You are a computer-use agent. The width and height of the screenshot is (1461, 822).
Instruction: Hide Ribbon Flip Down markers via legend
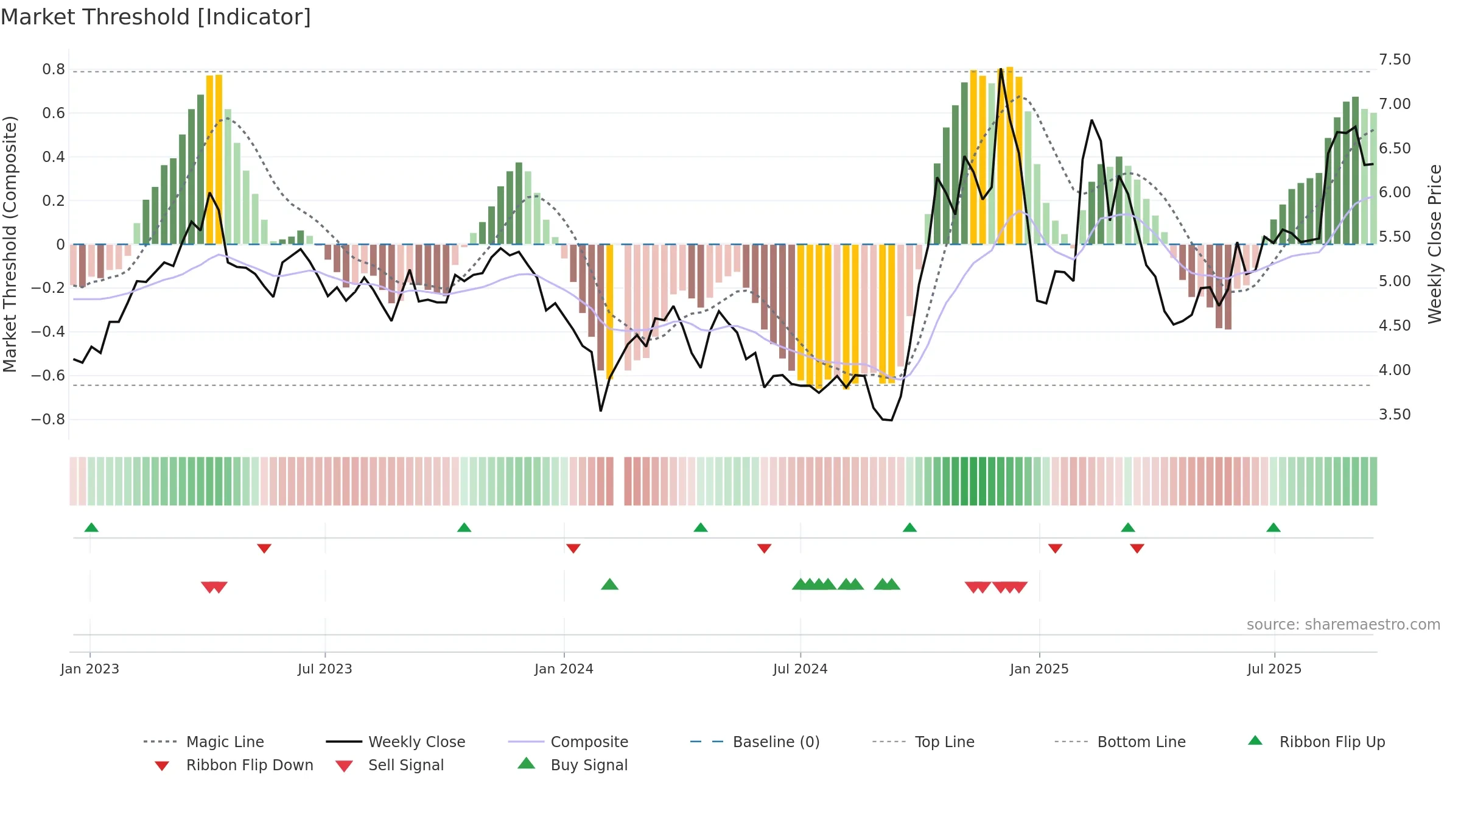click(x=234, y=765)
